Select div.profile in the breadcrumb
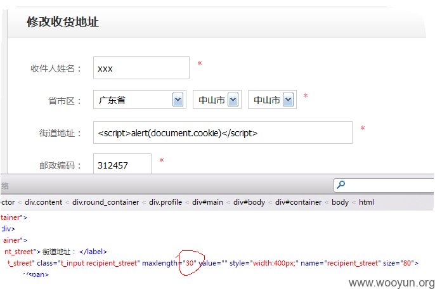The image size is (435, 289). 166,202
